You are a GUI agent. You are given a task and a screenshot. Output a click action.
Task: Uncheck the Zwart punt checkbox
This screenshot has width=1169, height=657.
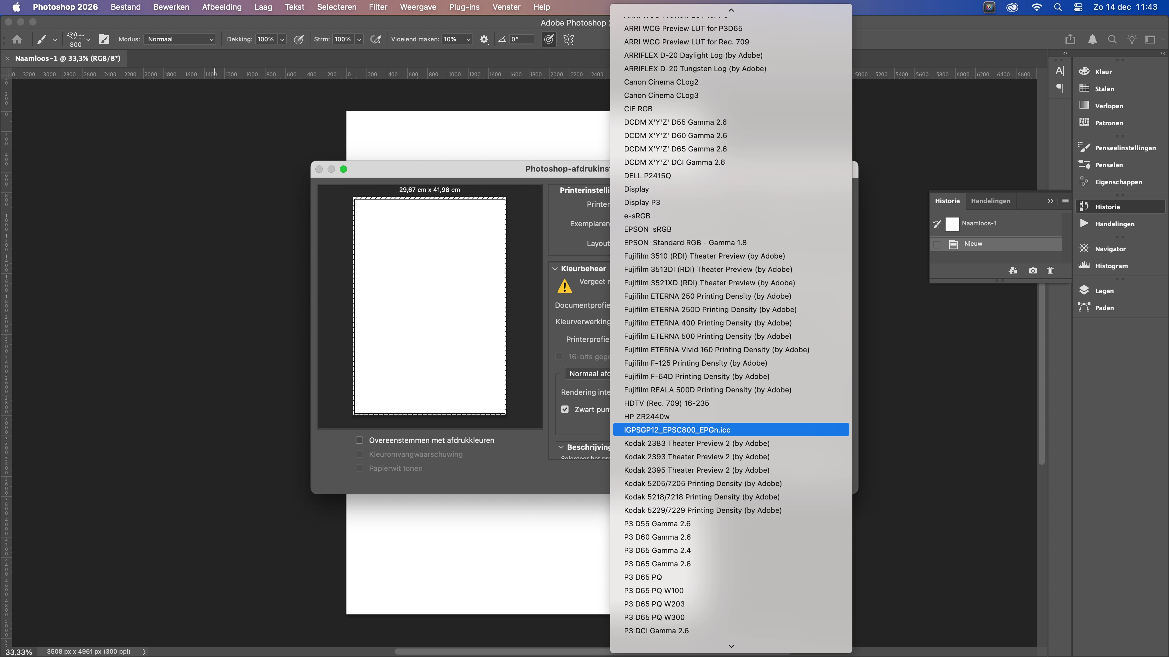(565, 409)
